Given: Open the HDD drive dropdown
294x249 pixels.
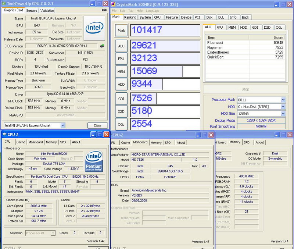Looking at the screenshot, I should tap(283, 107).
